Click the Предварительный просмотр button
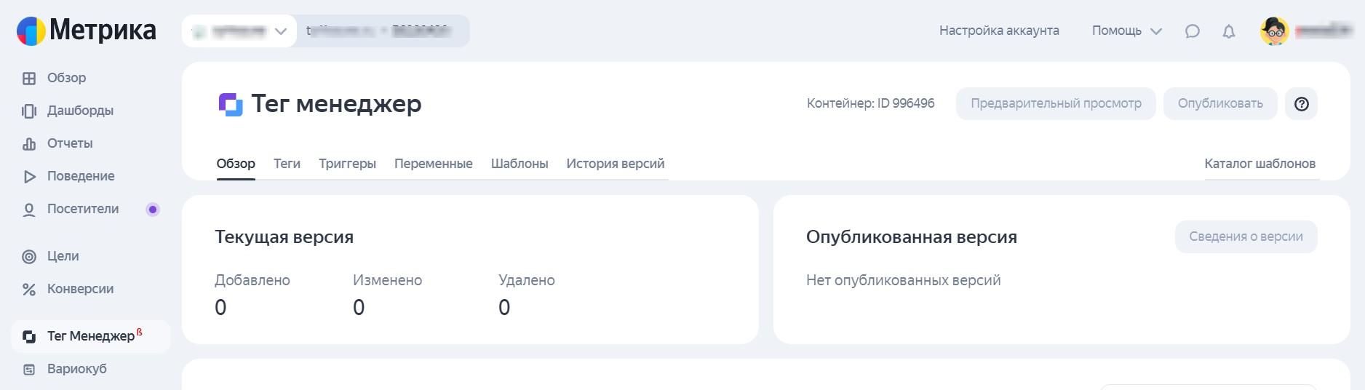 1056,104
